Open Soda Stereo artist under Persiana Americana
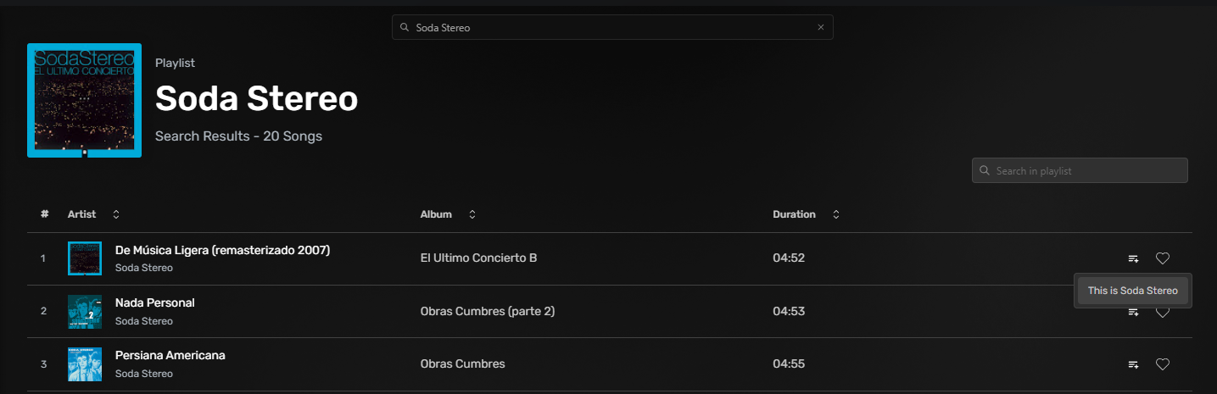1217x394 pixels. (144, 374)
